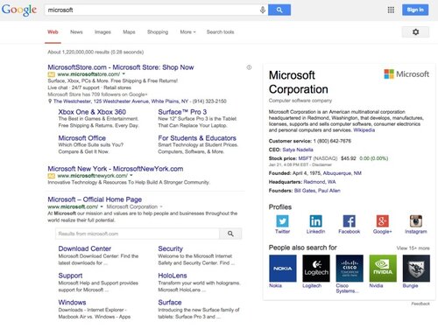Open the Redmond, WA headquarters link
The image size is (438, 329).
(x=320, y=182)
